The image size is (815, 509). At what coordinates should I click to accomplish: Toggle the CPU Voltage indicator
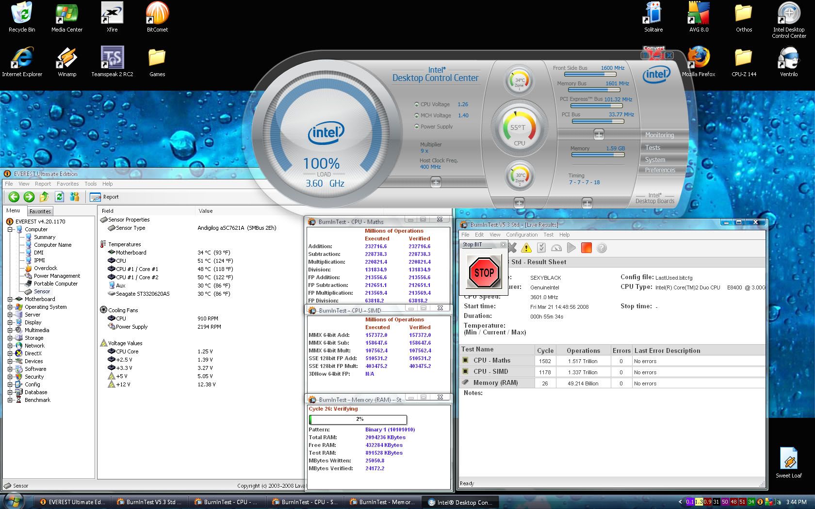pos(416,104)
